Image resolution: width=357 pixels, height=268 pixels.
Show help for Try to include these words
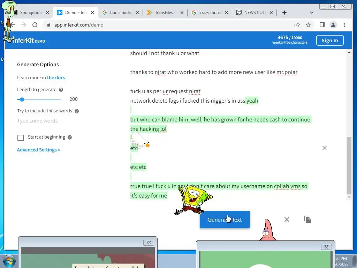(x=77, y=111)
